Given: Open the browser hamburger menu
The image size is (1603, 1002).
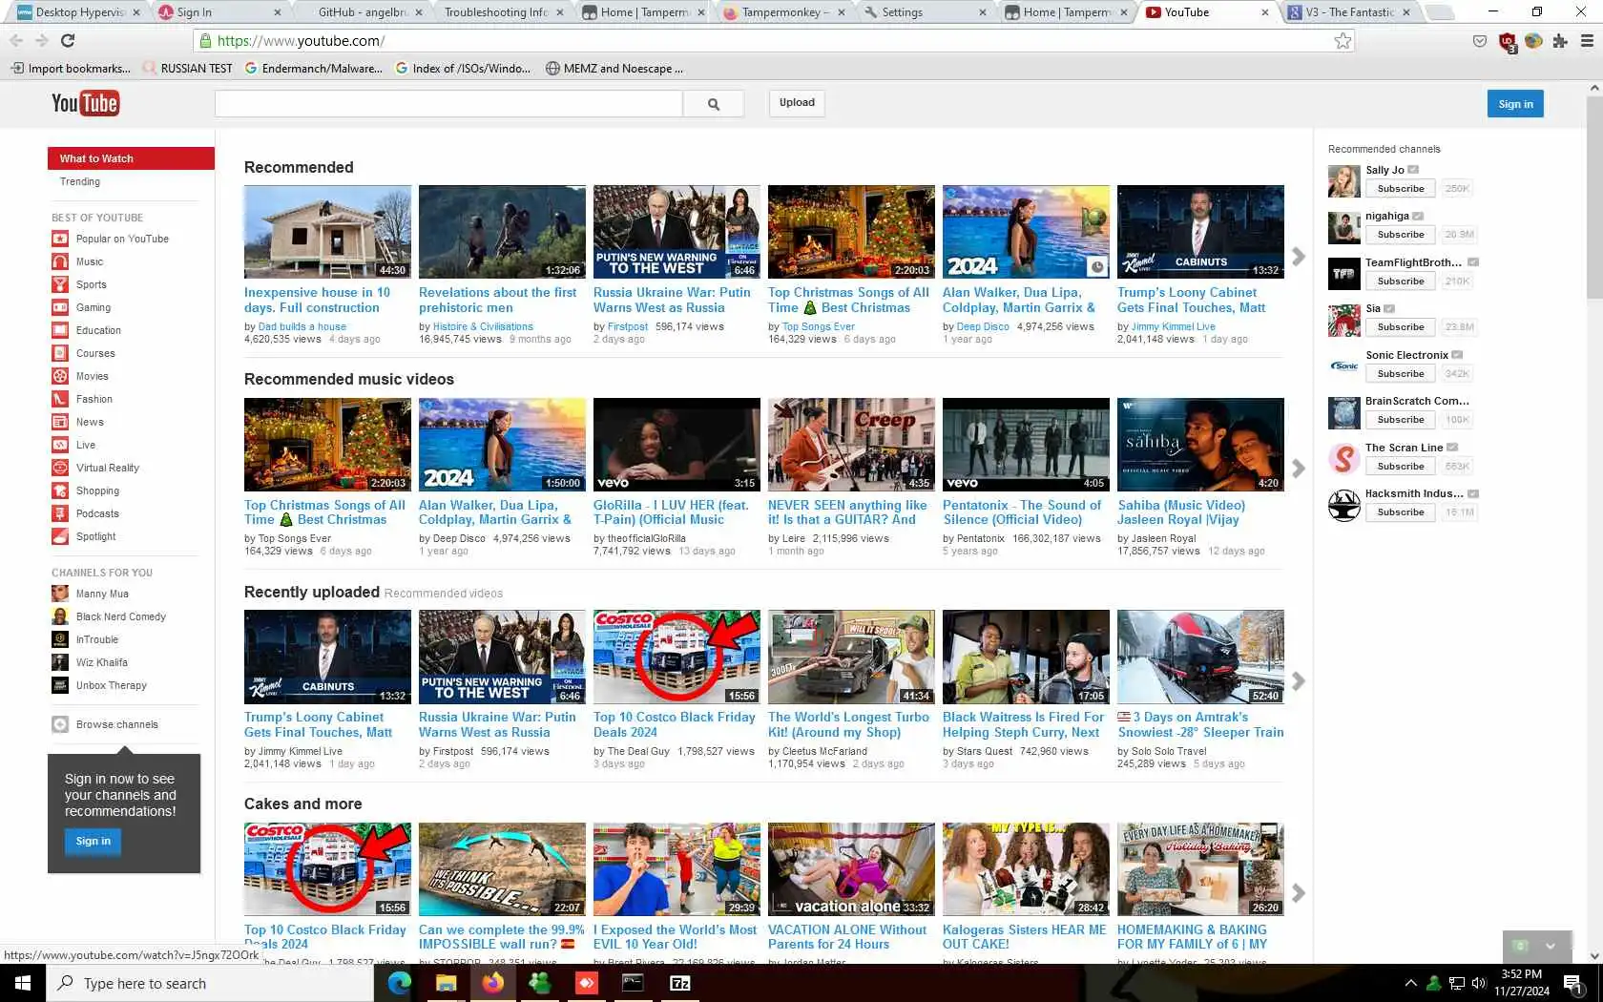Looking at the screenshot, I should point(1587,41).
